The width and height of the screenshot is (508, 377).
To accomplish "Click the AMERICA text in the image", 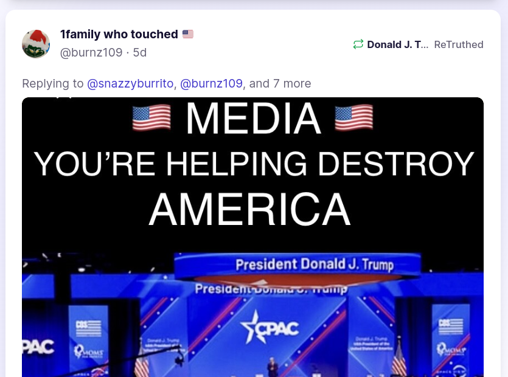I will tap(250, 209).
